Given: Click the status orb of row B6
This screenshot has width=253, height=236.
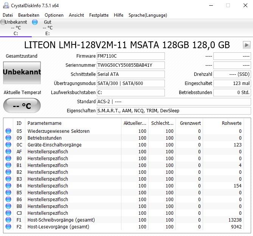Looking at the screenshot, I should pos(8,199).
